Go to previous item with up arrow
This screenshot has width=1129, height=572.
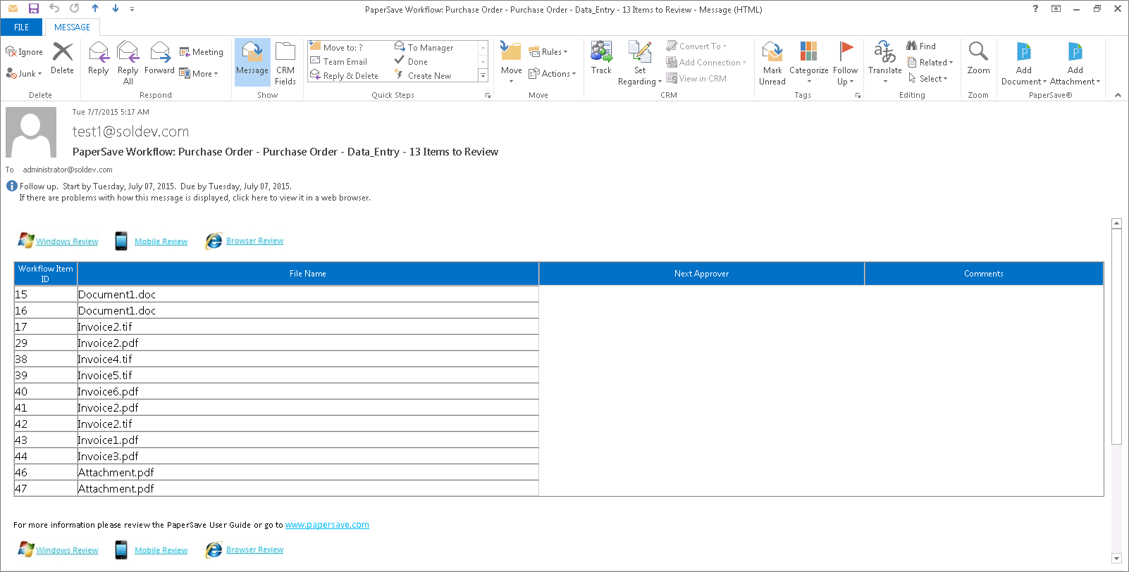(95, 8)
